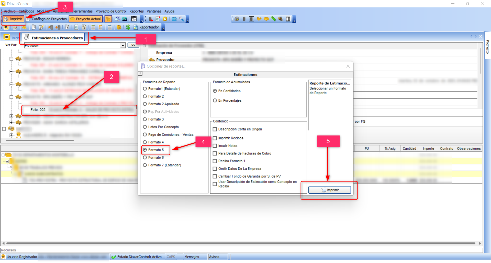Open the Ver Por dropdown

click(123, 46)
